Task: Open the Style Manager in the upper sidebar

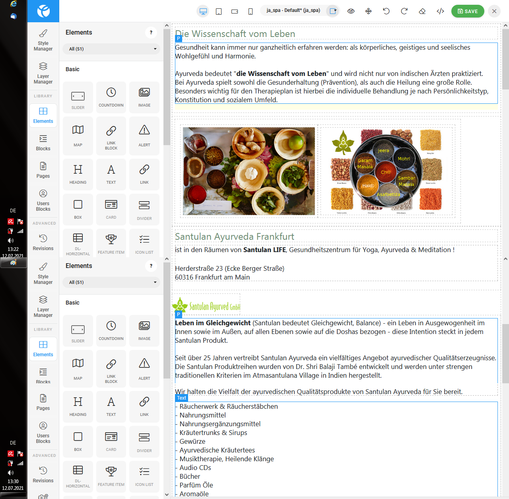Action: tap(43, 40)
